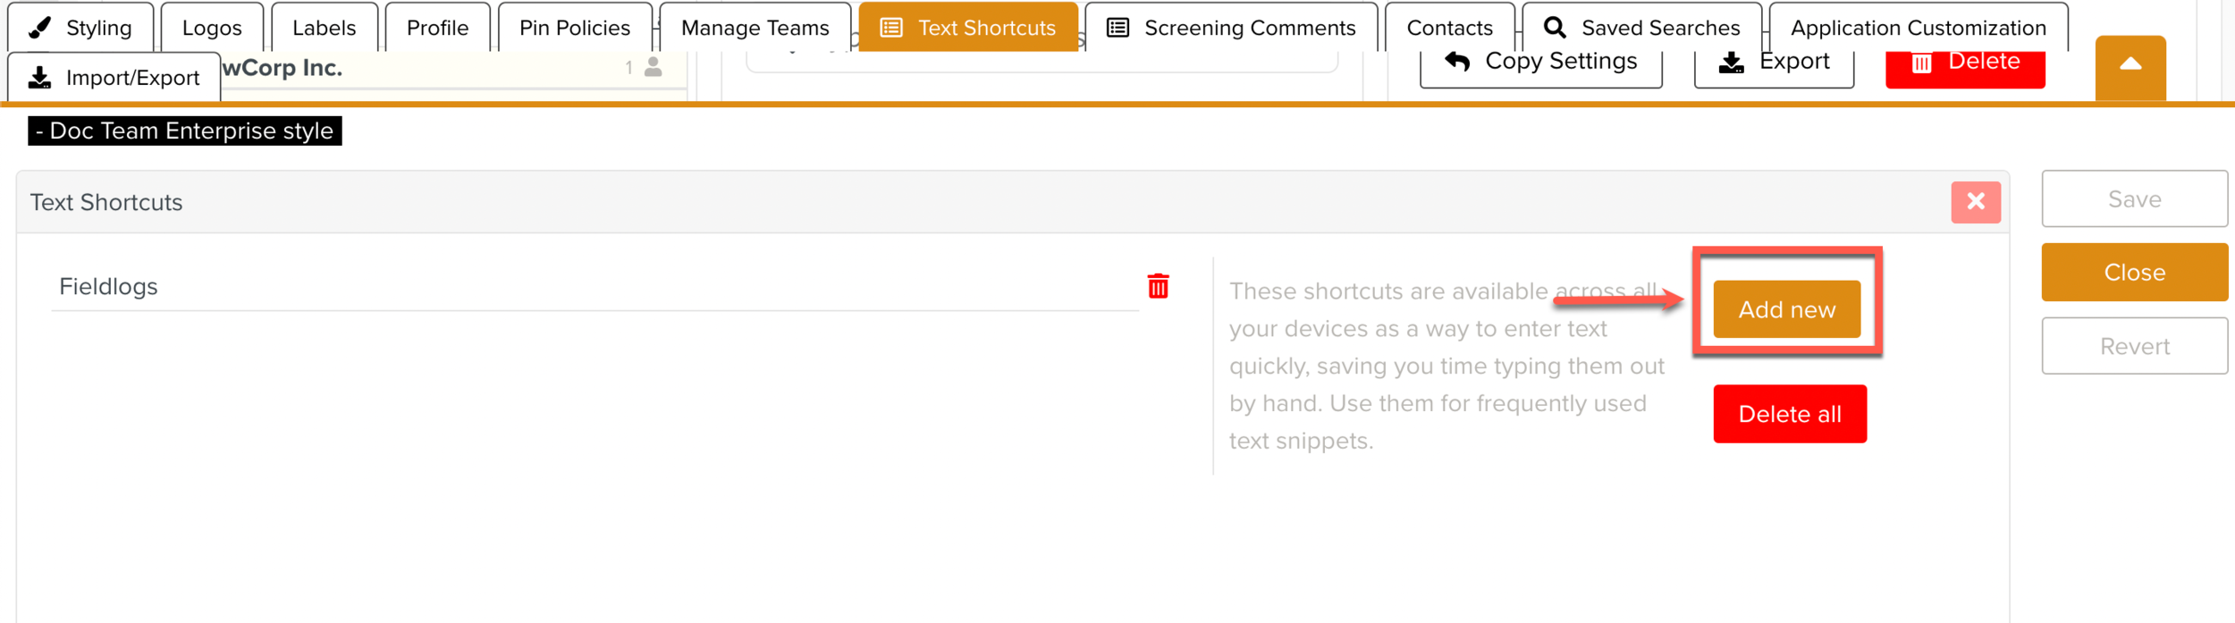This screenshot has width=2235, height=623.
Task: Click the Close button on the right
Action: 2134,272
